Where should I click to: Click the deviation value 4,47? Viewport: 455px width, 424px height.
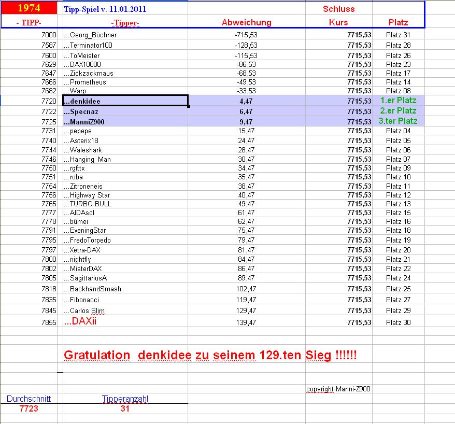pos(246,101)
